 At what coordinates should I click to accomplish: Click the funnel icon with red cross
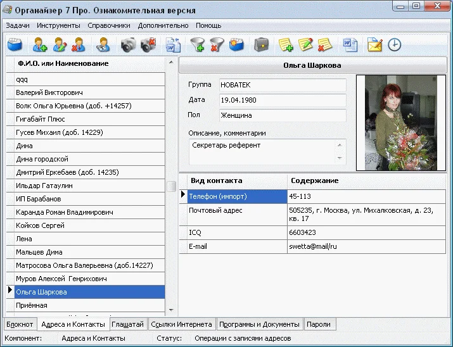click(x=217, y=45)
